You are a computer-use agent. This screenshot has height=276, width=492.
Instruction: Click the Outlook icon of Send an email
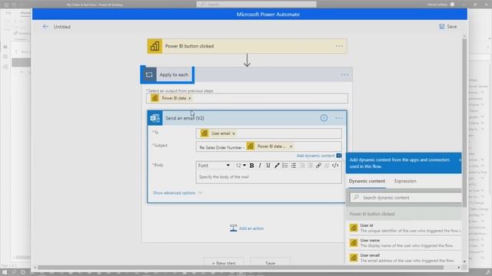tap(155, 118)
